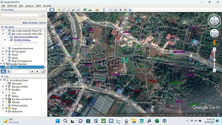Collapse the Tìm kiếm panel
The image size is (222, 125).
tap(2, 10)
